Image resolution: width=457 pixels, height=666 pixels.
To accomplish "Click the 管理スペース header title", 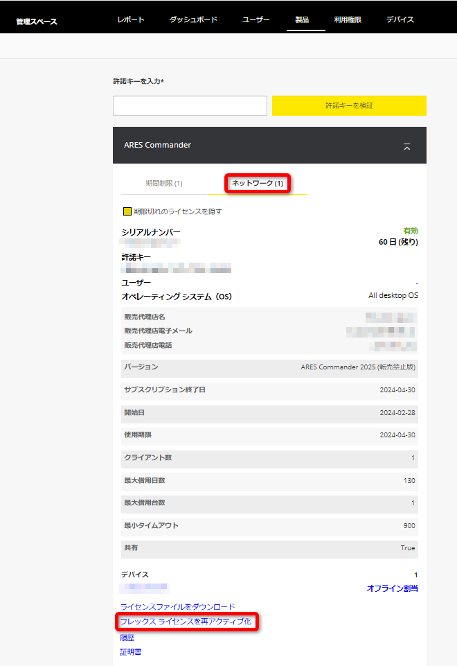I will point(37,21).
